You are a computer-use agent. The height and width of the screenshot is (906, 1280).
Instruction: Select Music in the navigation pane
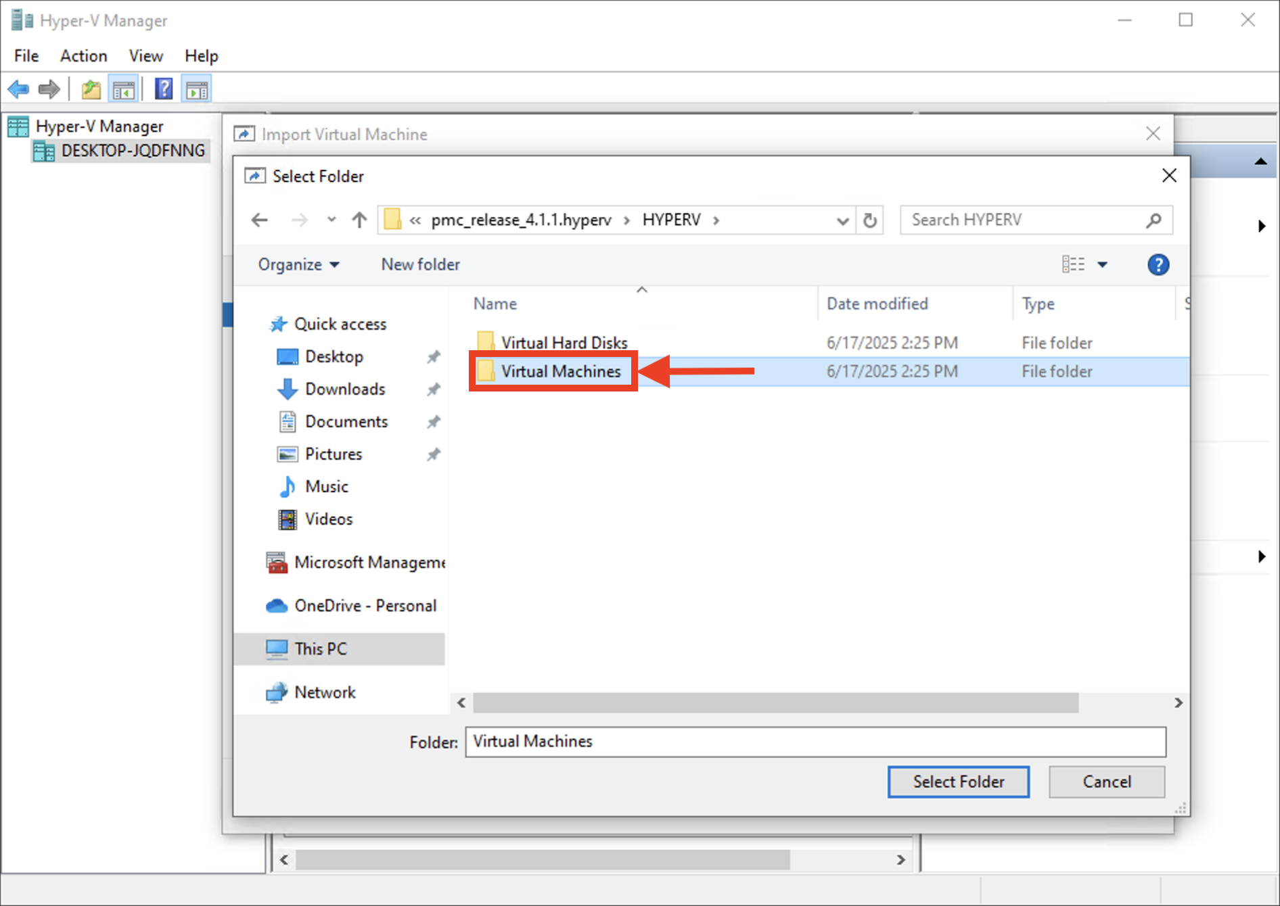[327, 486]
